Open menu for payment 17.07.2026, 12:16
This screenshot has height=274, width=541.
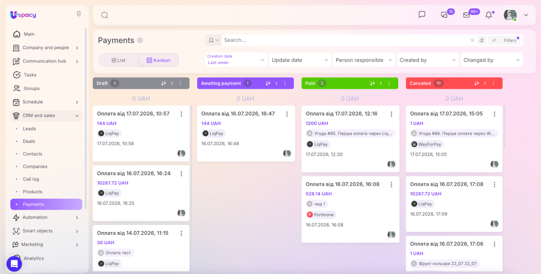(391, 114)
